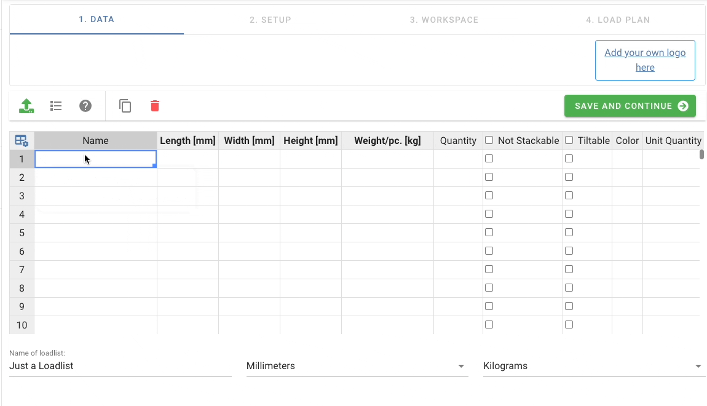707x406 pixels.
Task: Check Not Stackable for row 1
Action: coord(489,158)
